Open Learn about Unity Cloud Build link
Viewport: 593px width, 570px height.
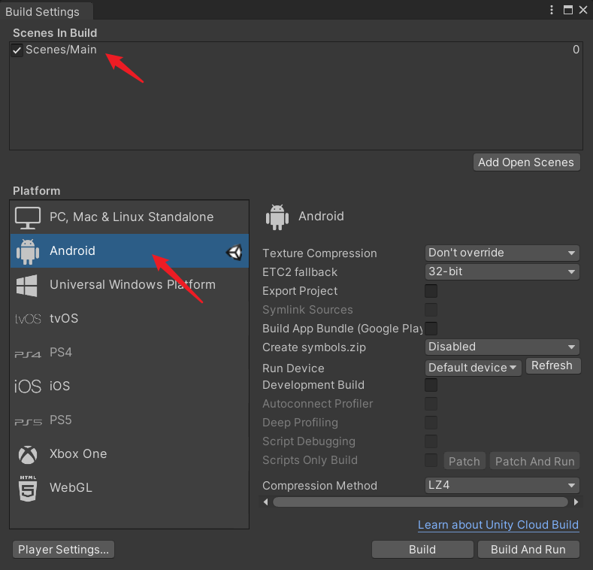coord(498,525)
